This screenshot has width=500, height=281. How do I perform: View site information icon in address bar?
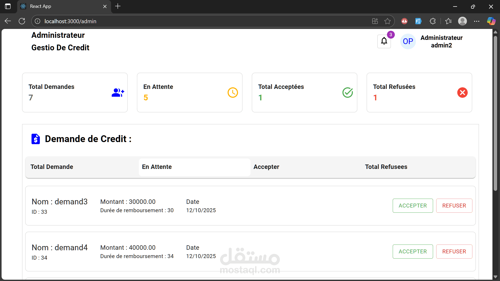[37, 21]
